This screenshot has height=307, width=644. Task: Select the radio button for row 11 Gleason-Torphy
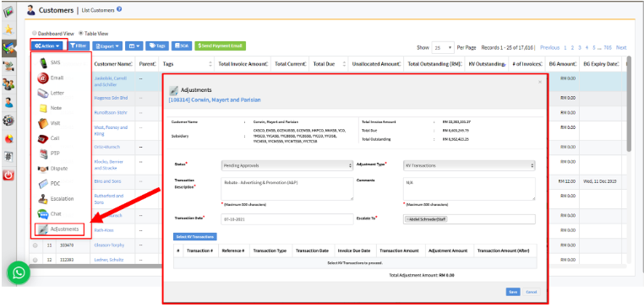35,245
